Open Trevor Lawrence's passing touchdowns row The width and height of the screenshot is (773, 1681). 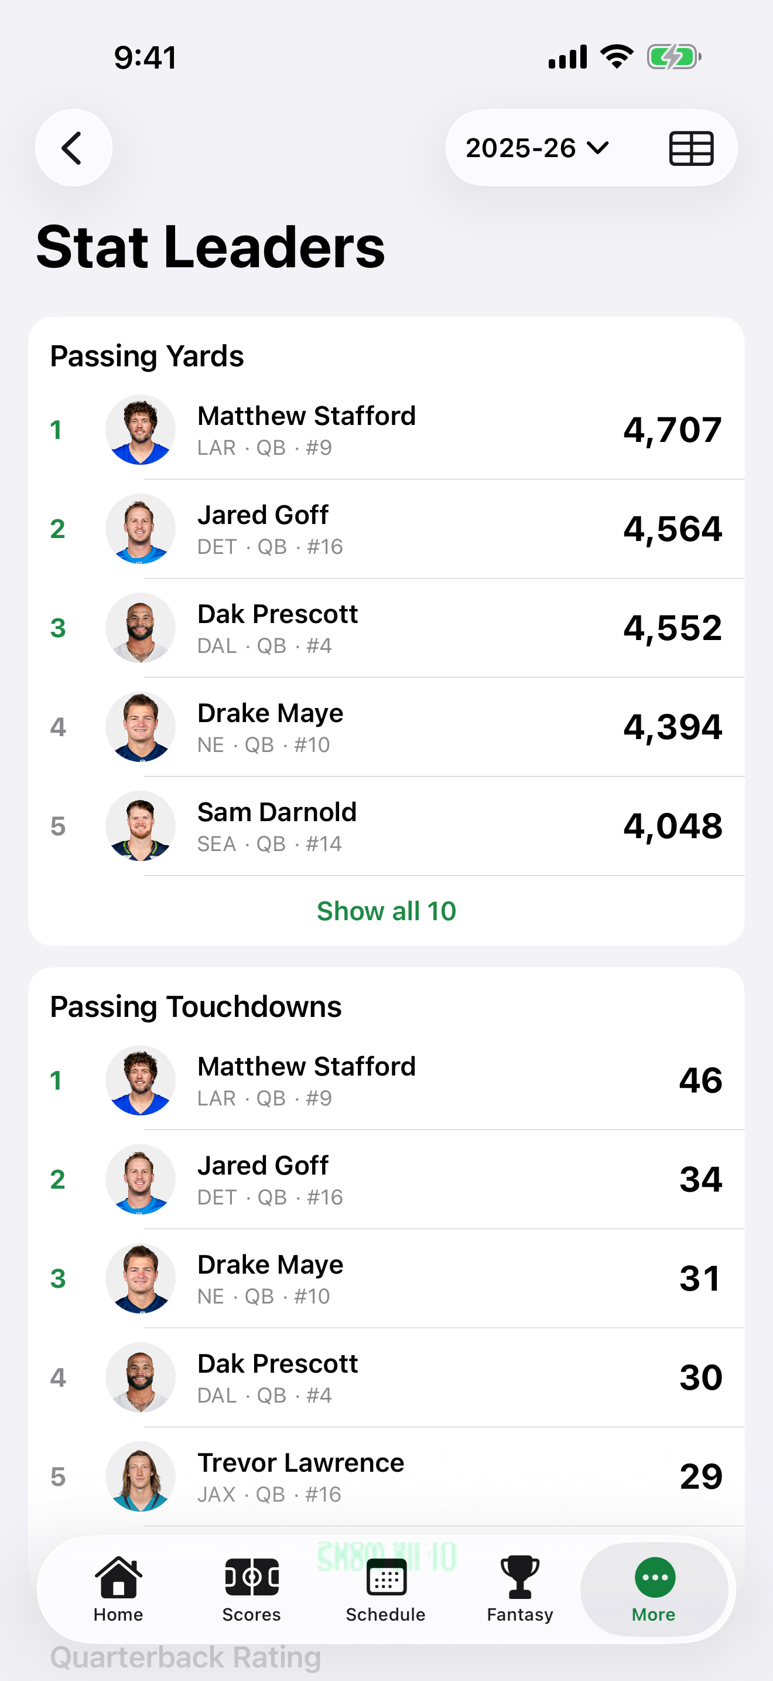tap(386, 1477)
